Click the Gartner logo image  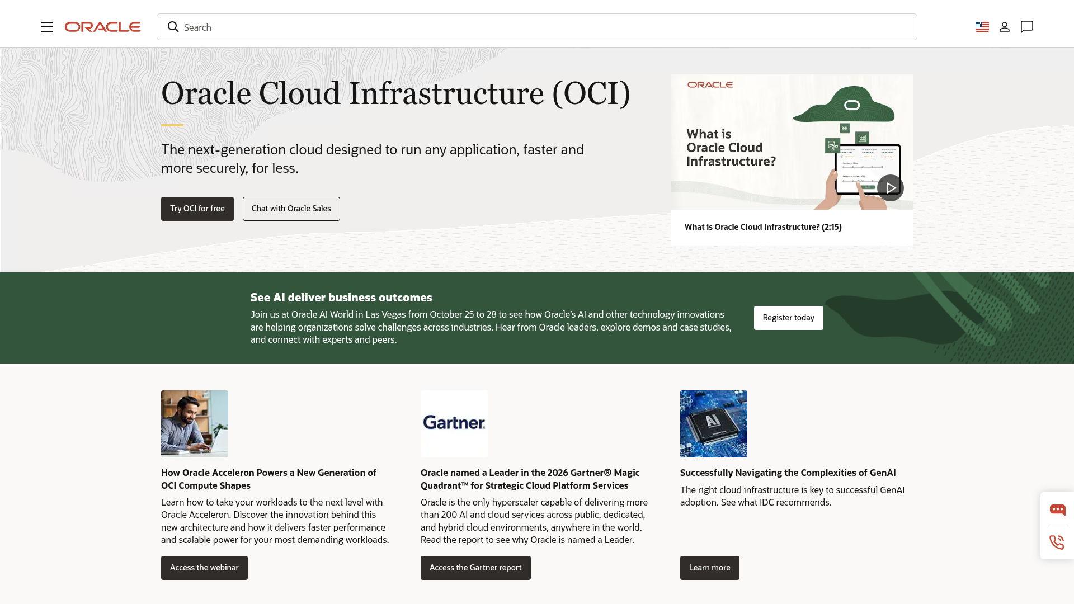pos(454,424)
